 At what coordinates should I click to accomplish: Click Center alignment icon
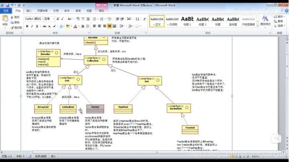99,26
